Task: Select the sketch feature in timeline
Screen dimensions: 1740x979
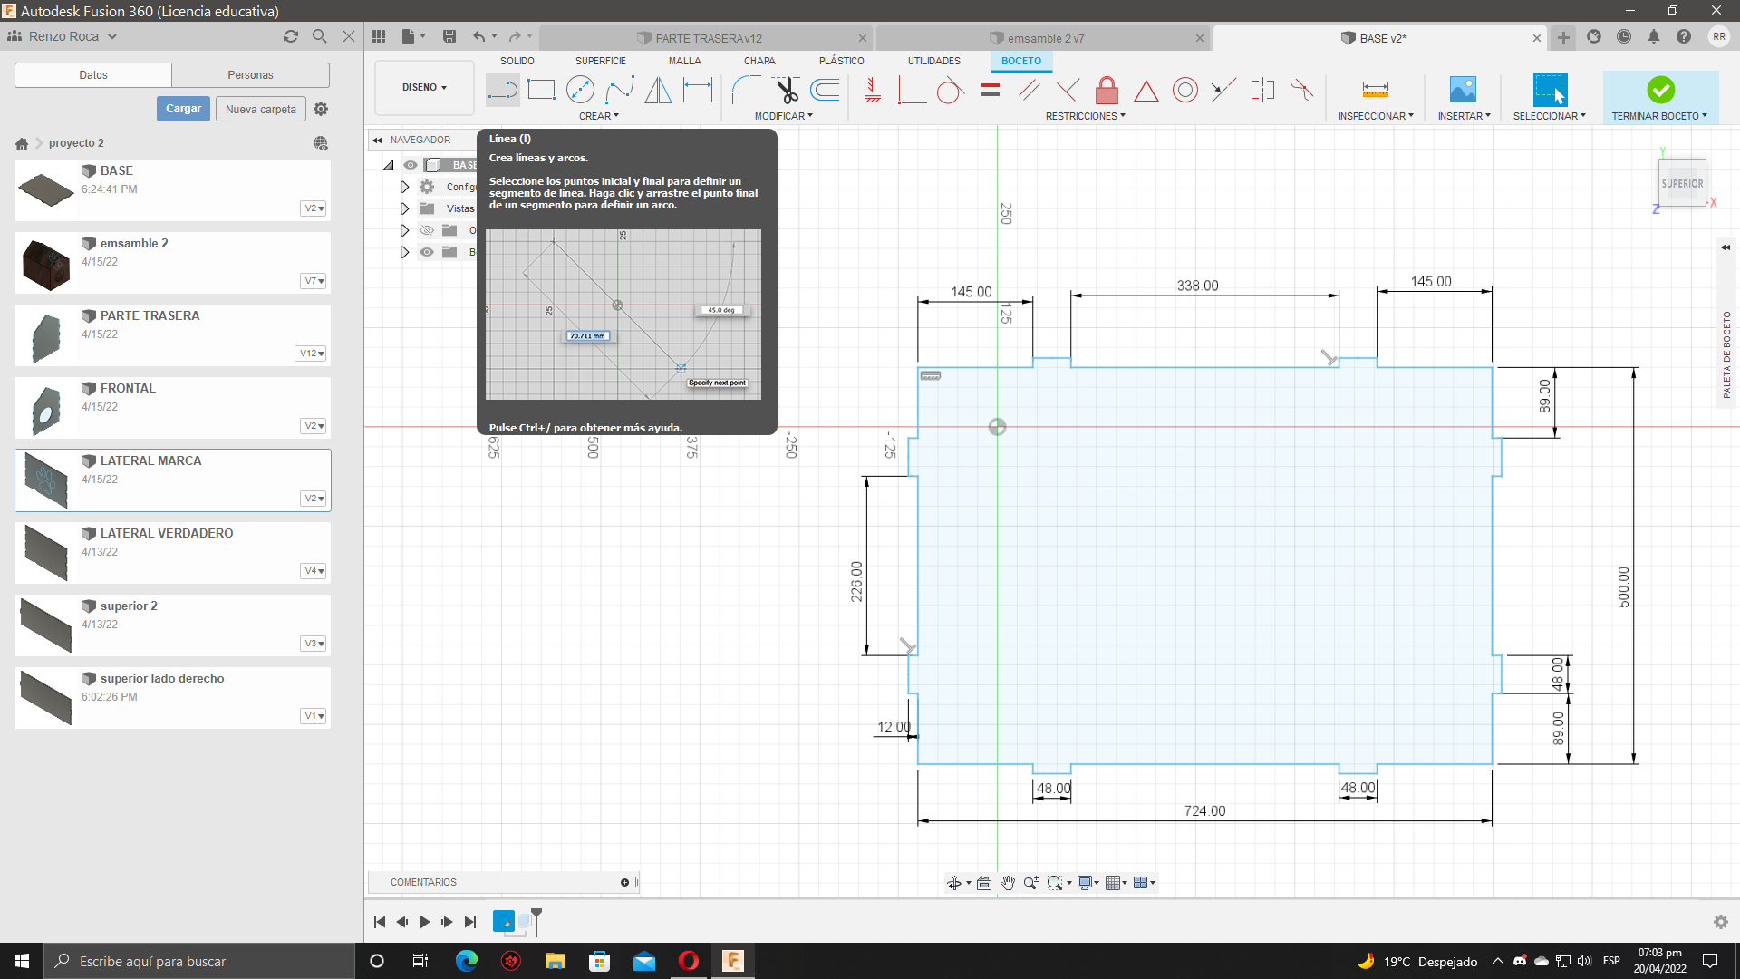Action: [503, 921]
